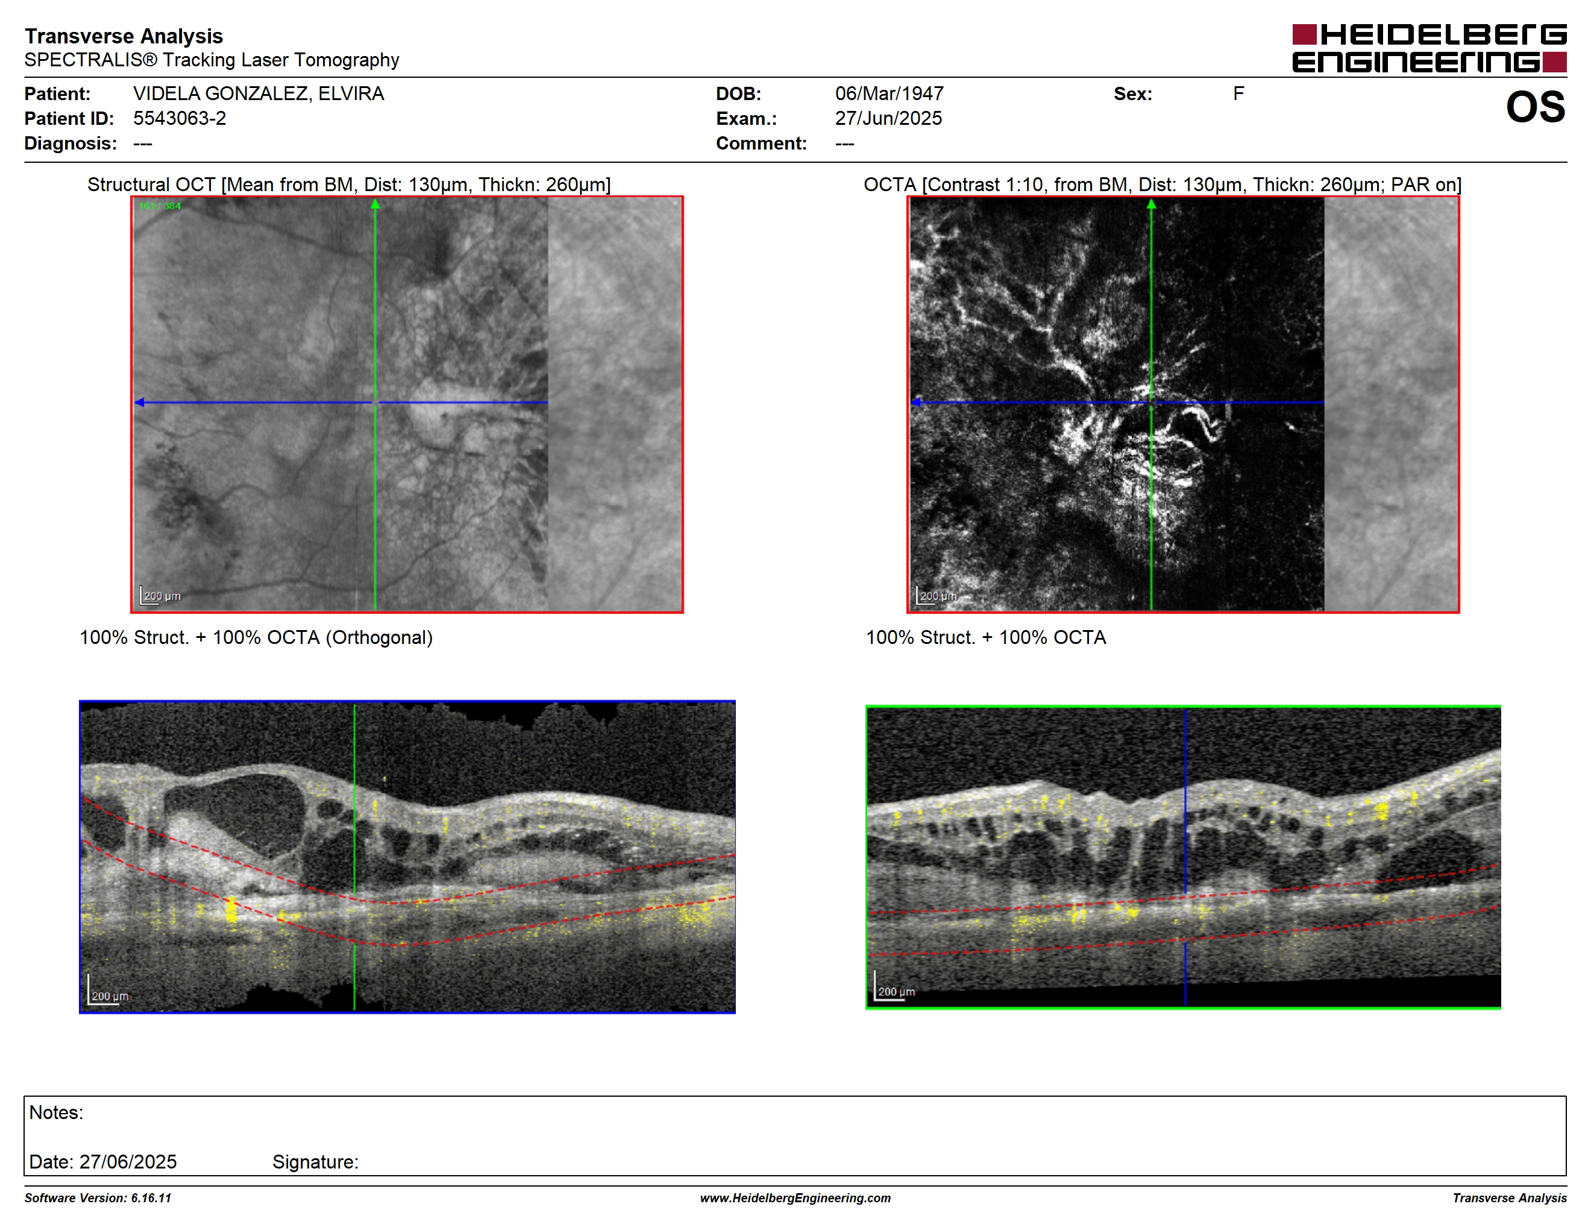Click the '200 µm' scale bar on structural OCT
This screenshot has height=1230, width=1591.
(161, 594)
